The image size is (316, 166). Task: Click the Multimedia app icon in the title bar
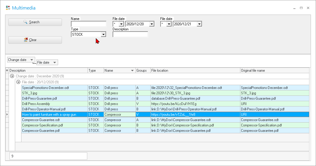[x=8, y=8]
